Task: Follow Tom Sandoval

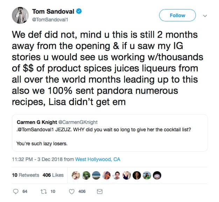Action: click(x=177, y=15)
